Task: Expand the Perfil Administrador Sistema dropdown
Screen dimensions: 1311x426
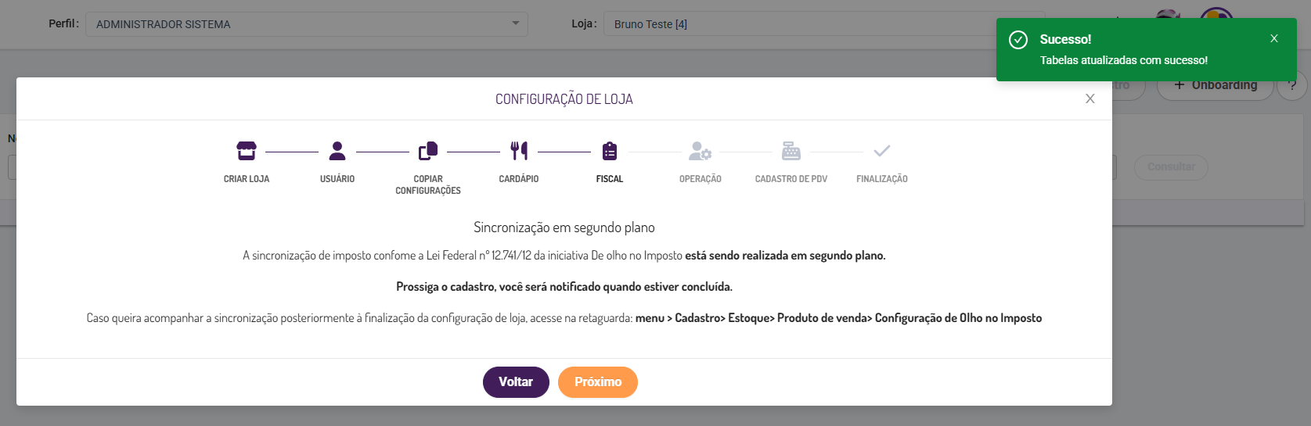Action: [307, 23]
